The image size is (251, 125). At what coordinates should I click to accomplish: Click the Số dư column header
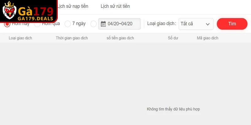tap(173, 38)
